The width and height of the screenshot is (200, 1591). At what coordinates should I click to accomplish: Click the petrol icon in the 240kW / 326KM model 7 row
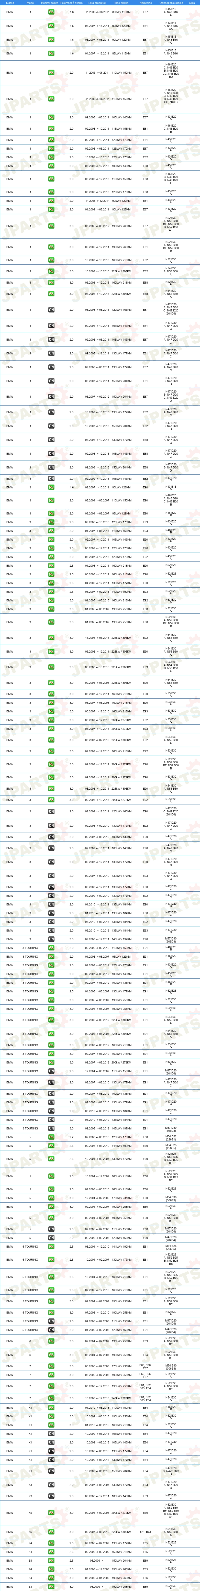tap(51, 1398)
